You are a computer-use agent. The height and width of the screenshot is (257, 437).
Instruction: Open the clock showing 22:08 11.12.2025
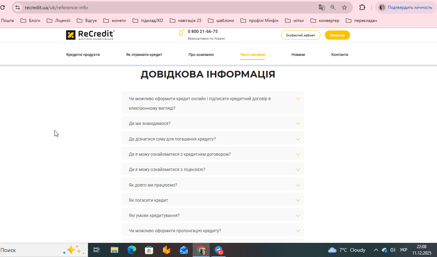point(422,250)
